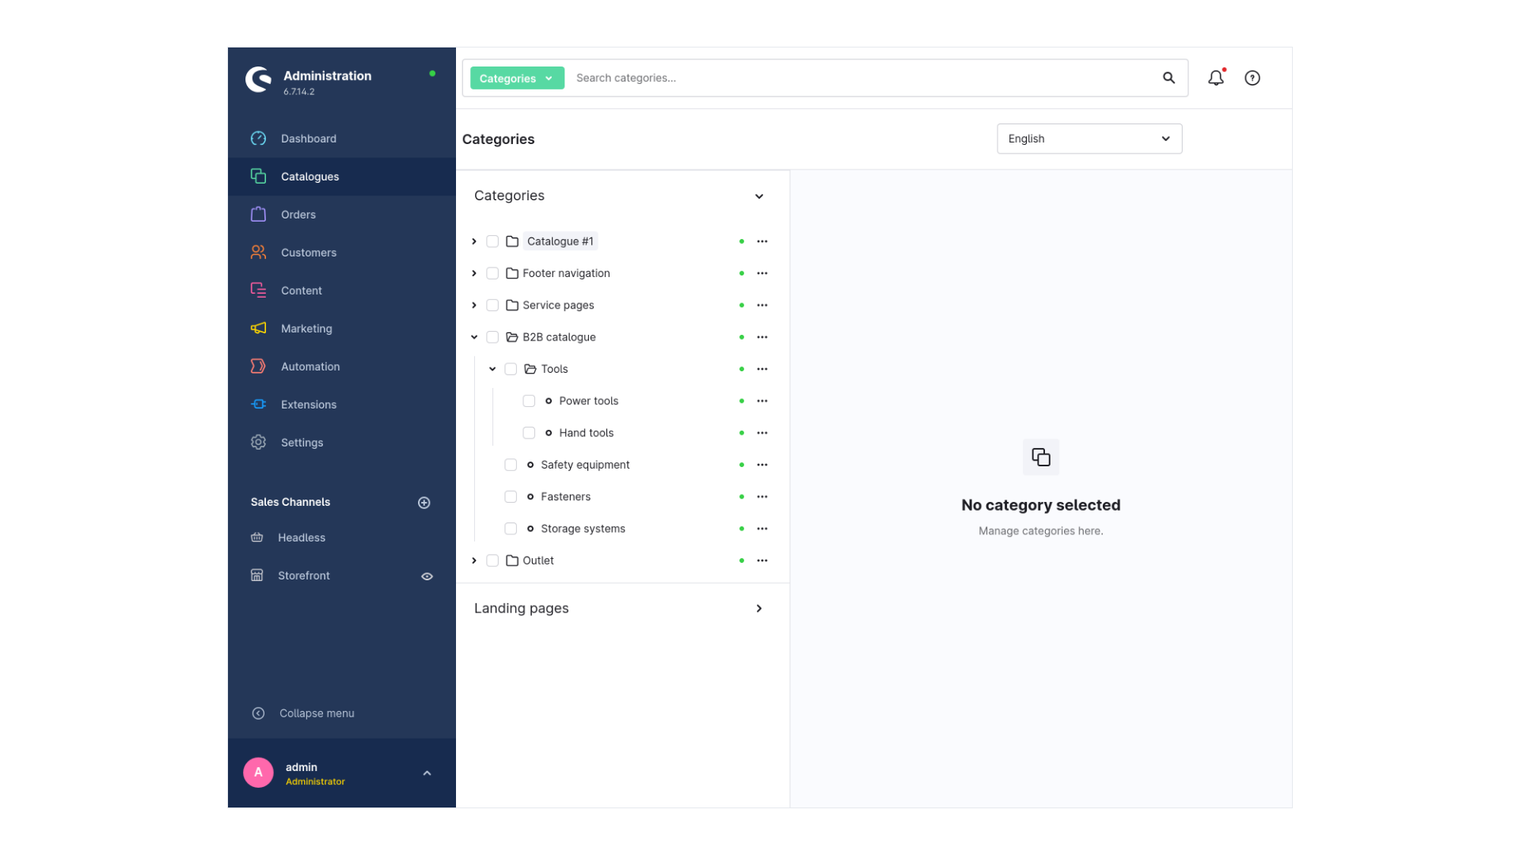The width and height of the screenshot is (1520, 855).
Task: Click the admin avatar icon
Action: (x=258, y=773)
